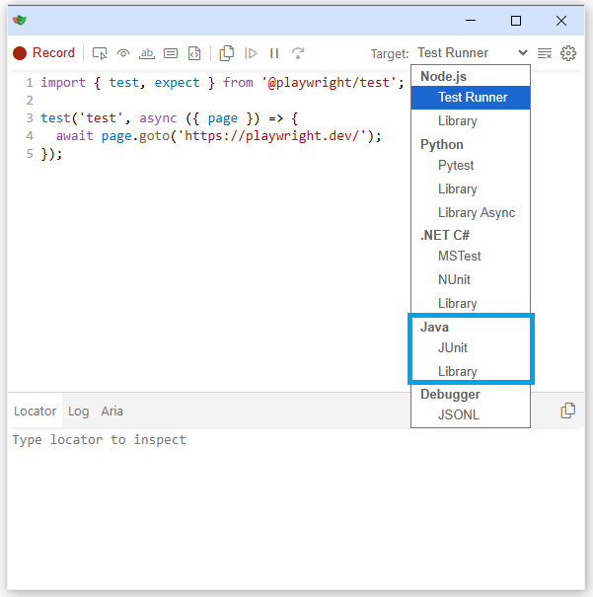Choose Pytest target option
The width and height of the screenshot is (593, 597).
[x=471, y=166]
